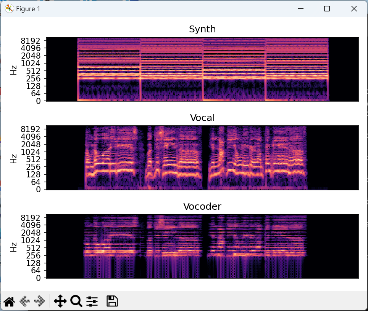Screen dimensions: 368x311
Task: Minimize the Figure 1 window
Action: tap(301, 9)
